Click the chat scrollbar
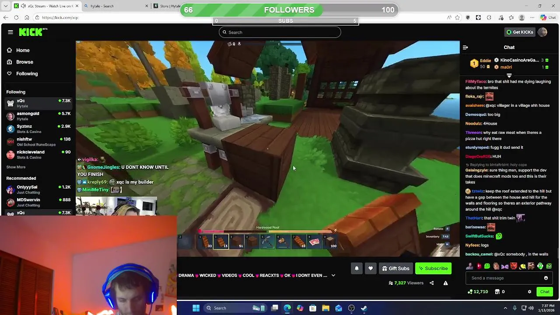This screenshot has height=315, width=560. pyautogui.click(x=558, y=253)
